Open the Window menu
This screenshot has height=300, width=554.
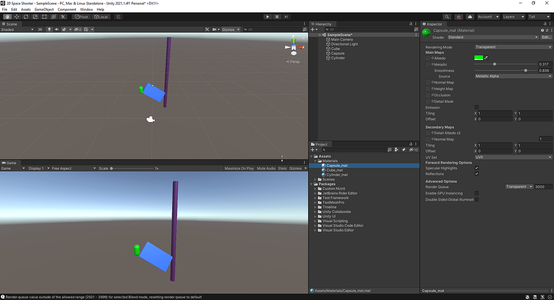pos(86,9)
